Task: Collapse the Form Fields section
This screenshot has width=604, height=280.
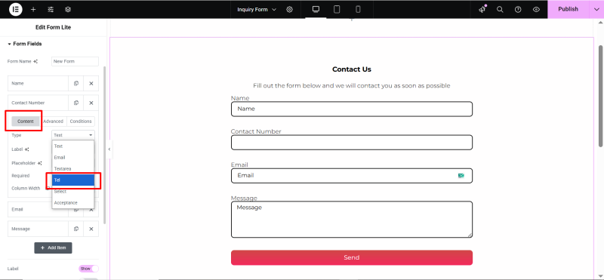Action: click(25, 44)
